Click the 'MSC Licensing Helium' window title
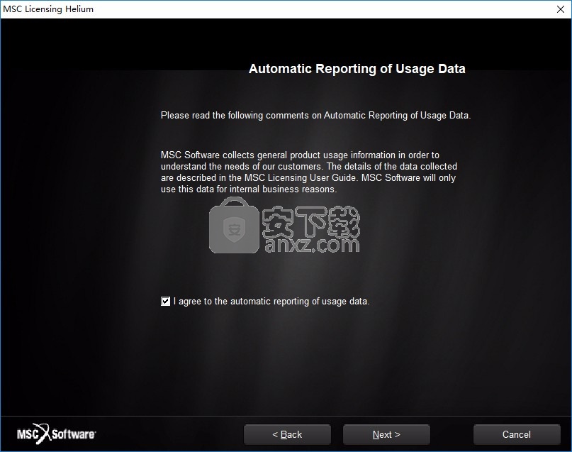The image size is (572, 452). click(x=48, y=9)
